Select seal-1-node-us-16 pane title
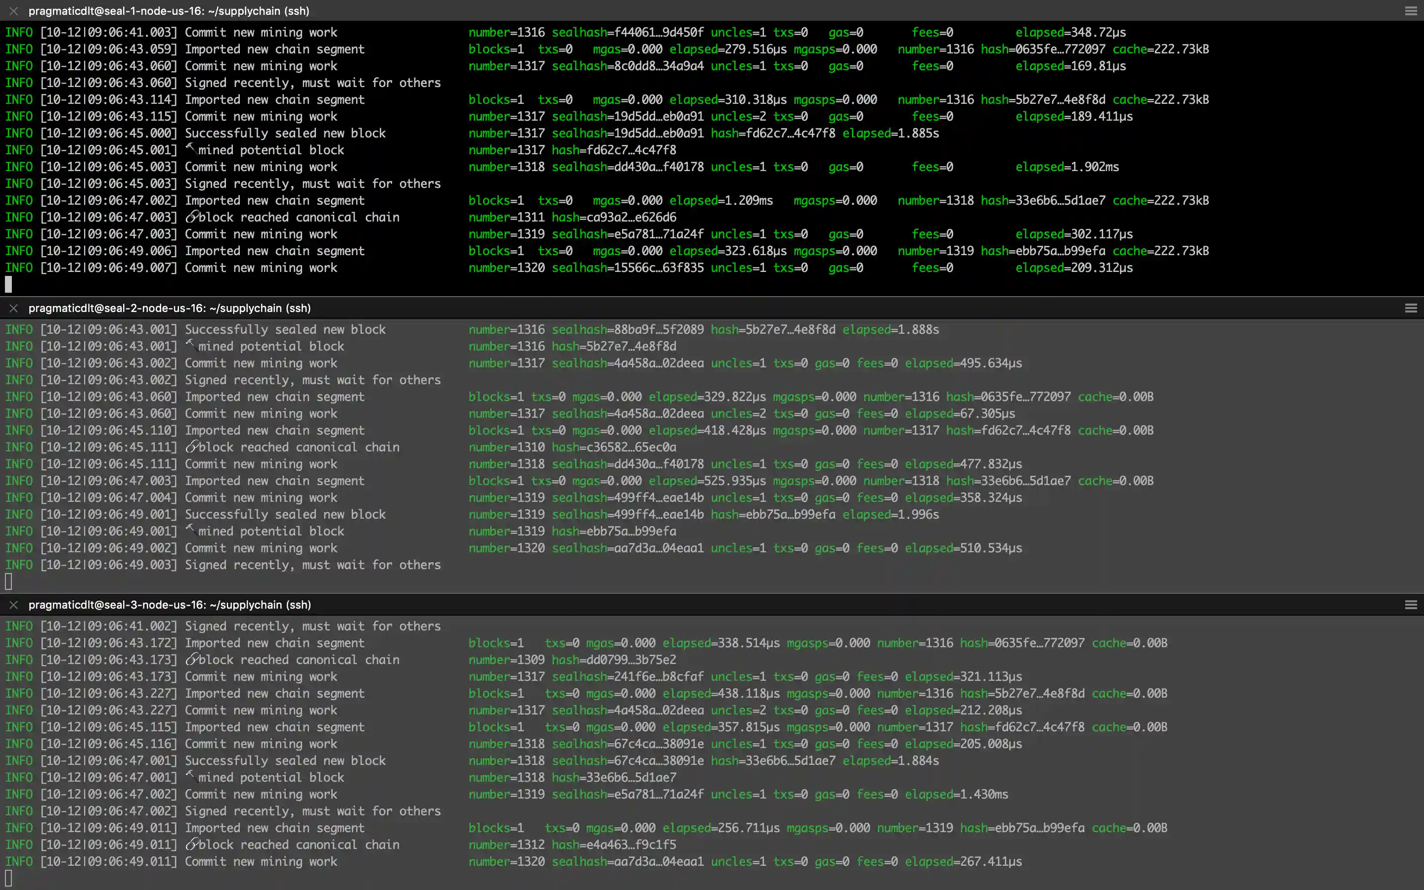Screen dimensions: 1424x890 [169, 11]
